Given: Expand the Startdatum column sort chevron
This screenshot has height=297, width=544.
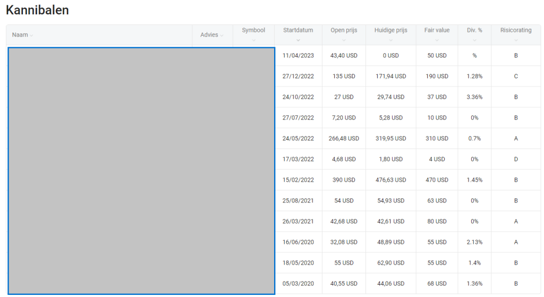Looking at the screenshot, I should (x=298, y=40).
